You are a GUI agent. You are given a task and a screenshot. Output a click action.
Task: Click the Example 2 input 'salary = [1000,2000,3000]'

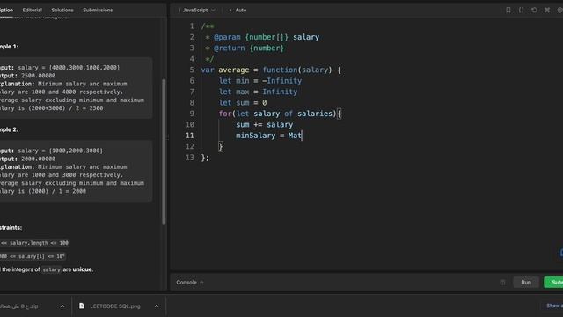click(x=60, y=151)
